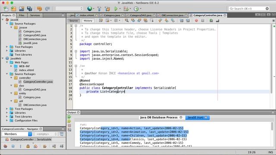
Task: Click the Uncomment editor toolbar icon
Action: click(x=217, y=21)
